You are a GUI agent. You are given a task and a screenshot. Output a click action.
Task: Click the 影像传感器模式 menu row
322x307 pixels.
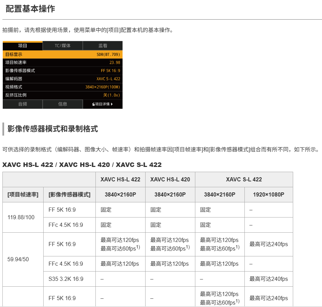62,71
